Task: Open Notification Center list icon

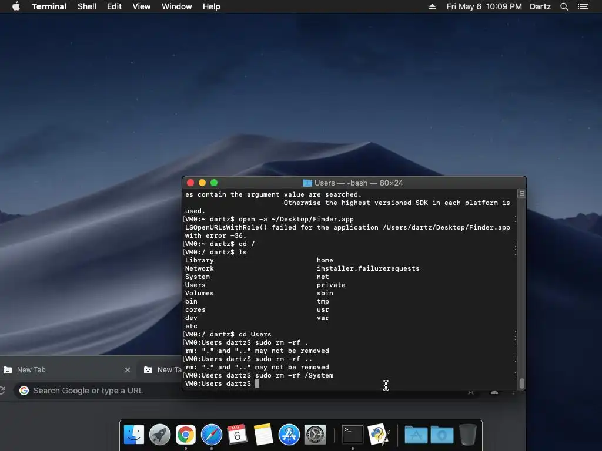Action: [583, 6]
